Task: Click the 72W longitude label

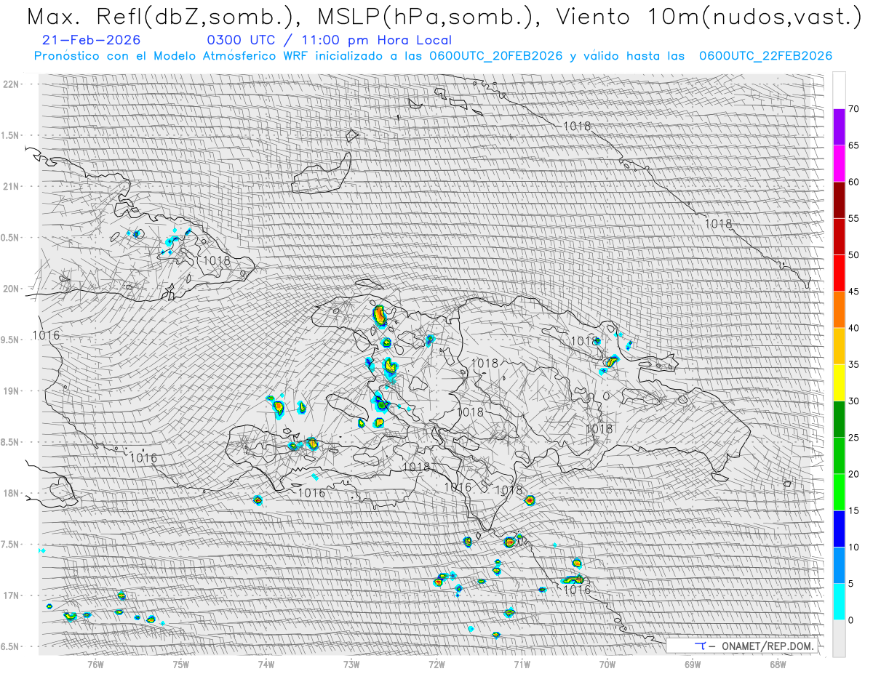Action: pyautogui.click(x=436, y=664)
